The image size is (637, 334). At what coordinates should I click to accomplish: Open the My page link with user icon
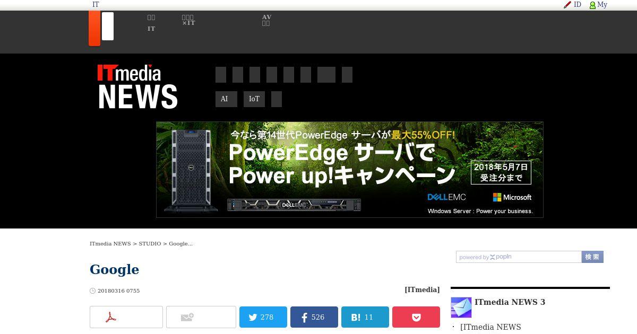tap(598, 5)
